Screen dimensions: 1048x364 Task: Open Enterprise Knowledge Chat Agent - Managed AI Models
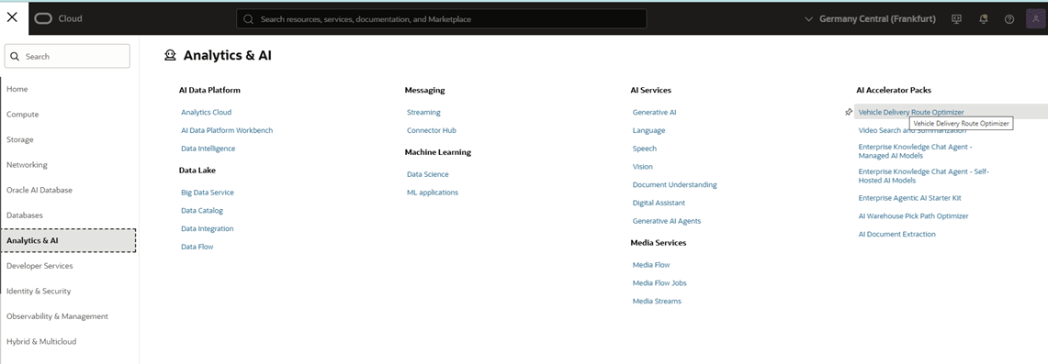coord(916,150)
